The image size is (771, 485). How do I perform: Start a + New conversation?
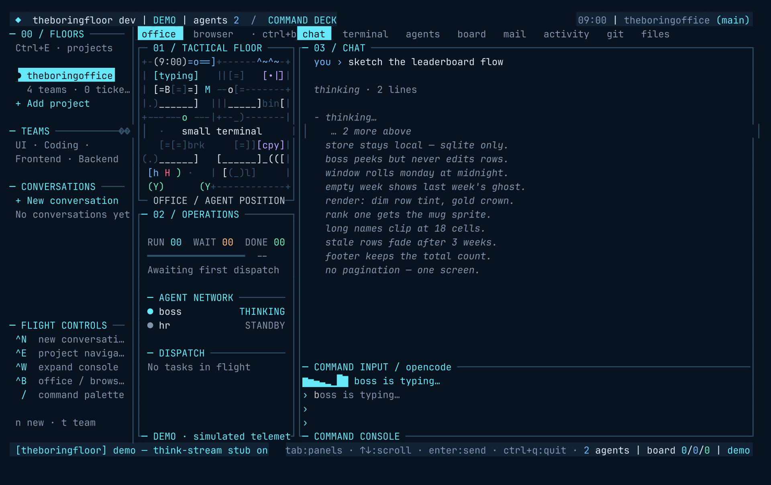(x=67, y=201)
